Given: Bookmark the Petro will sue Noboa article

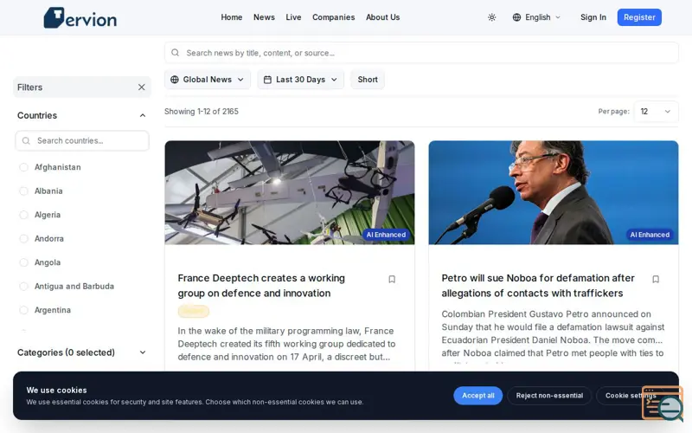Looking at the screenshot, I should point(656,279).
